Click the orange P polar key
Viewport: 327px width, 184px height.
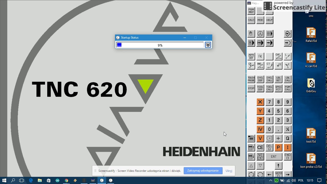point(278,147)
